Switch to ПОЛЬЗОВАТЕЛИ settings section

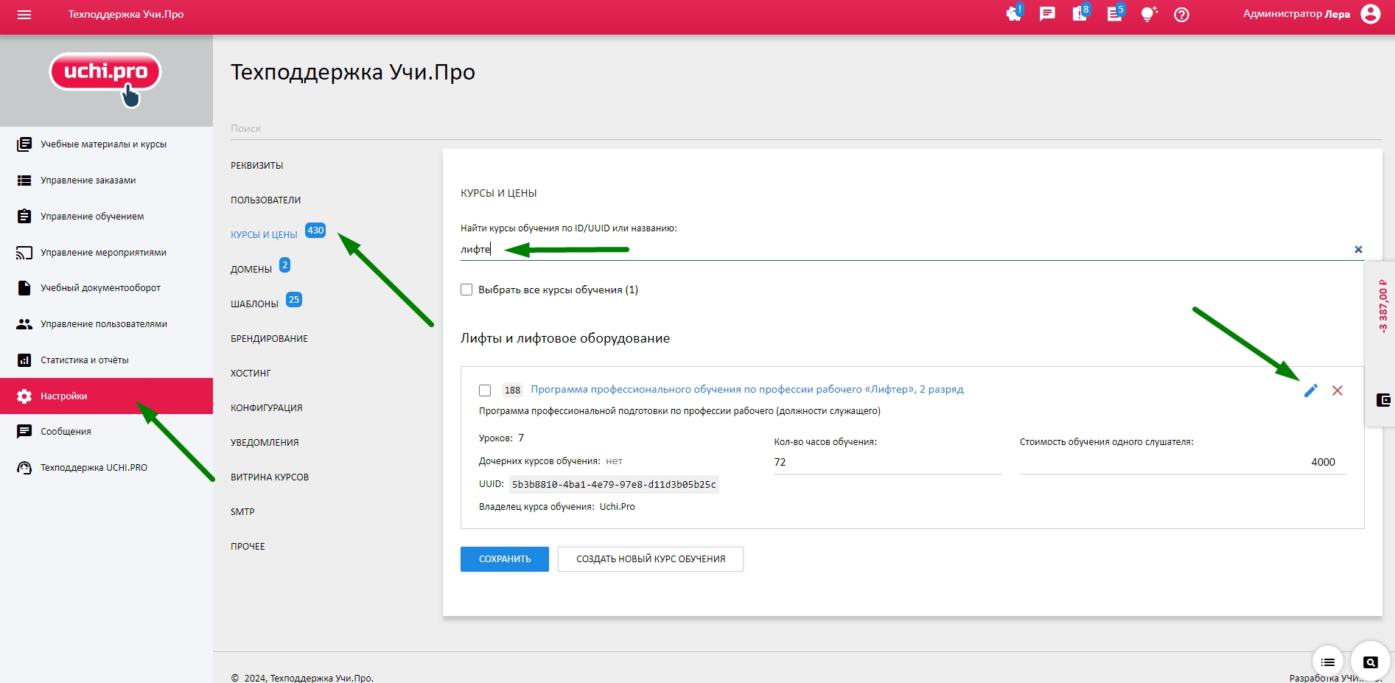click(x=266, y=200)
